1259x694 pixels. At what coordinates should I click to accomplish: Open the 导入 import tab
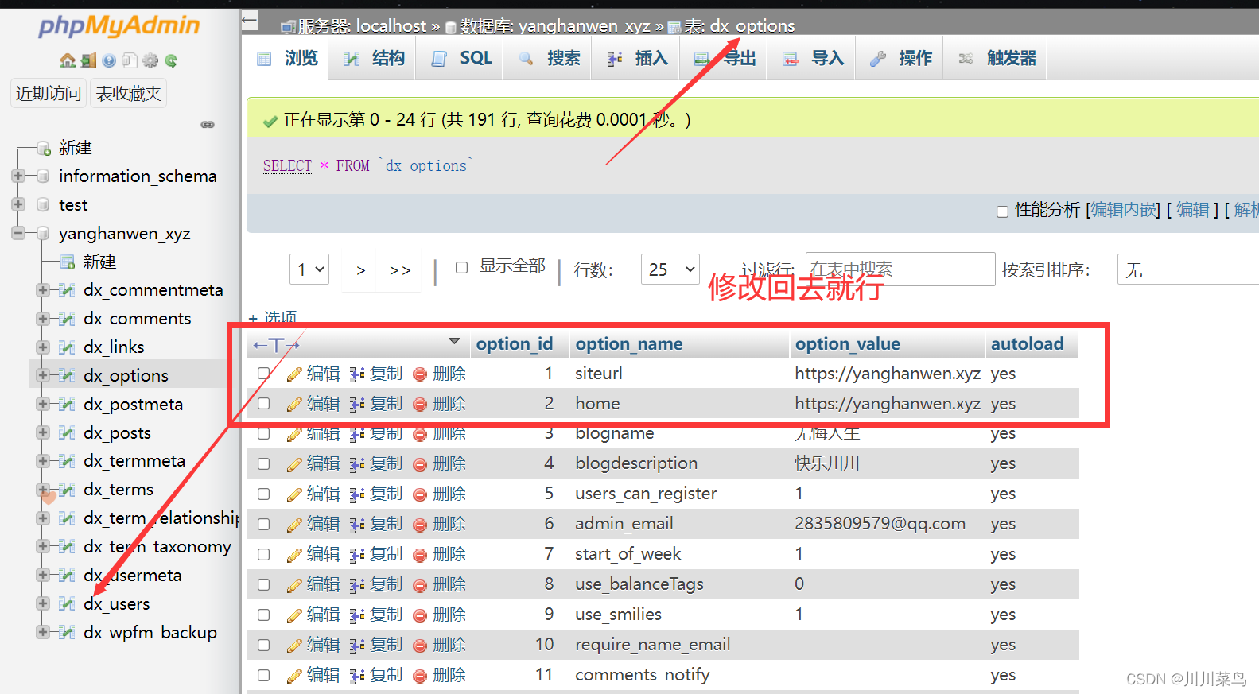click(x=813, y=58)
